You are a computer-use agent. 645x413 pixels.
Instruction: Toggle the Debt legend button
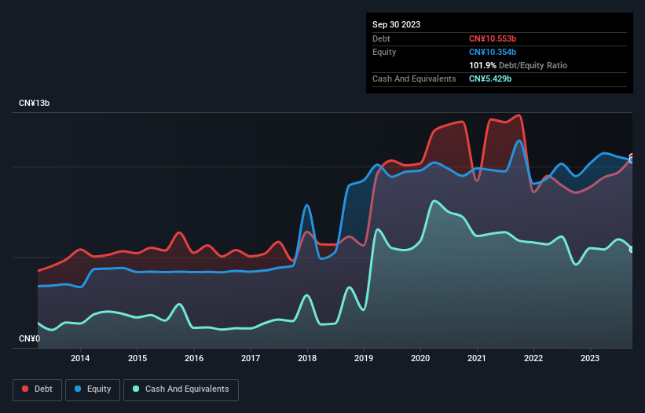[38, 389]
